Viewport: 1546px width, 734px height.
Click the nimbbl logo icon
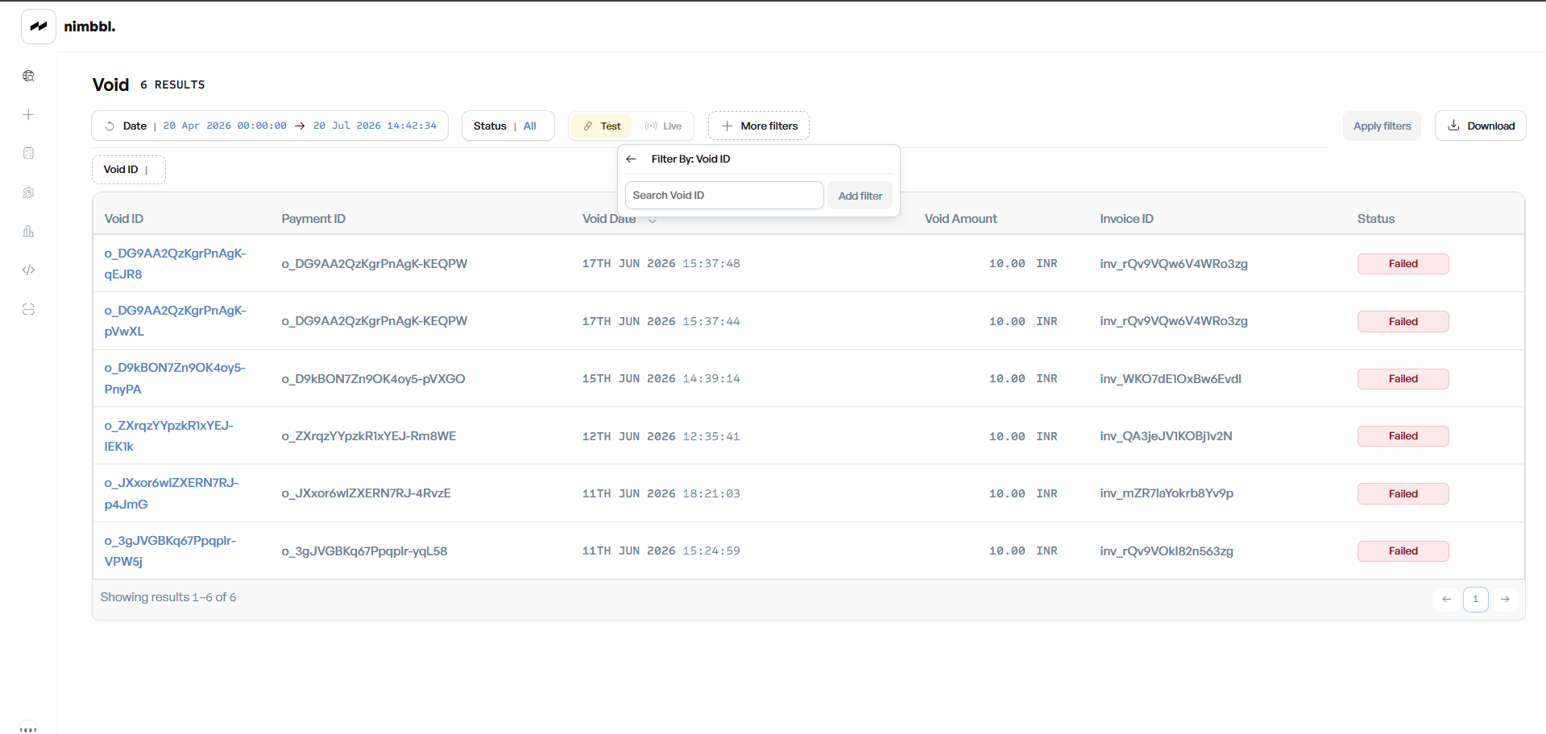38,27
